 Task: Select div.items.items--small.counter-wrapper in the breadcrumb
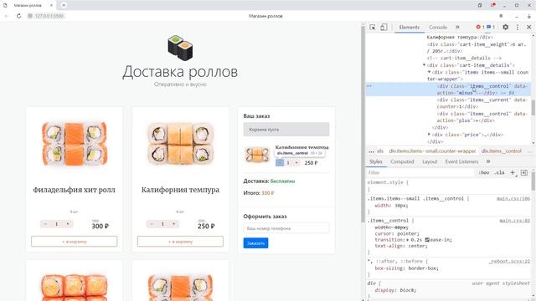point(432,150)
